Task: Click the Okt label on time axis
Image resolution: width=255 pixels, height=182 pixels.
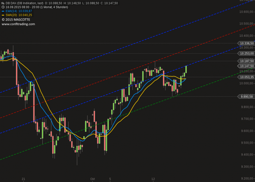Action: point(92,179)
